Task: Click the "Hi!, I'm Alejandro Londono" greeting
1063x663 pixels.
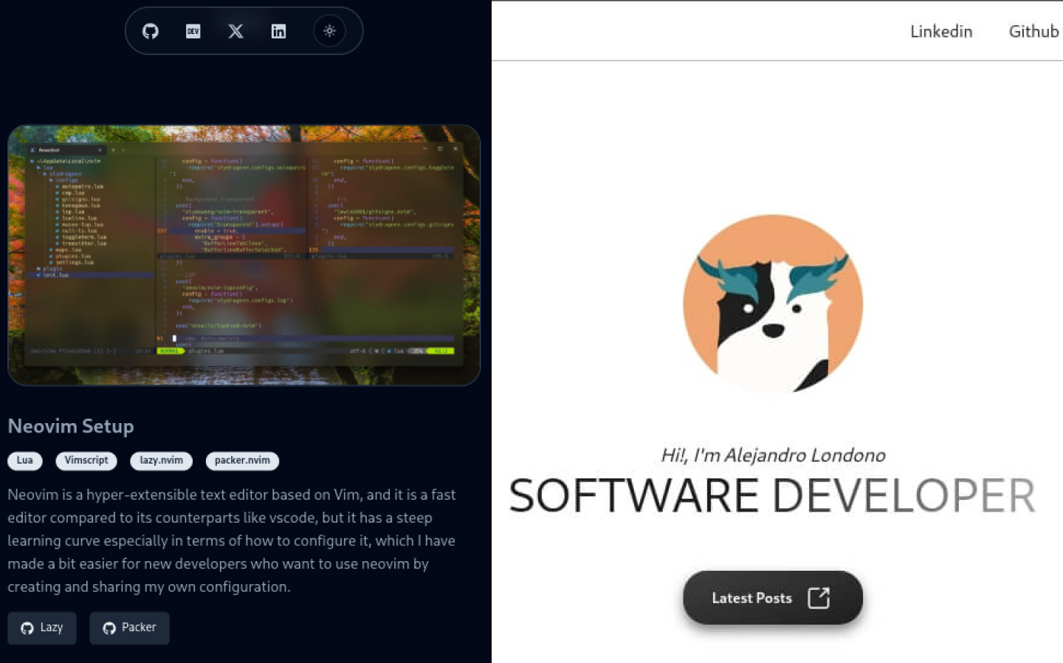Action: tap(773, 455)
